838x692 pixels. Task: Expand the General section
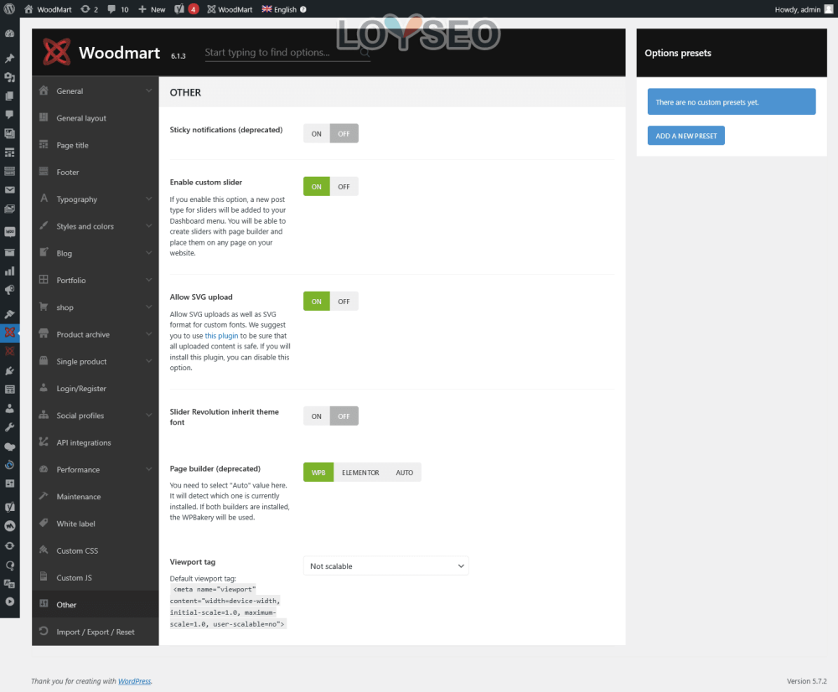96,90
